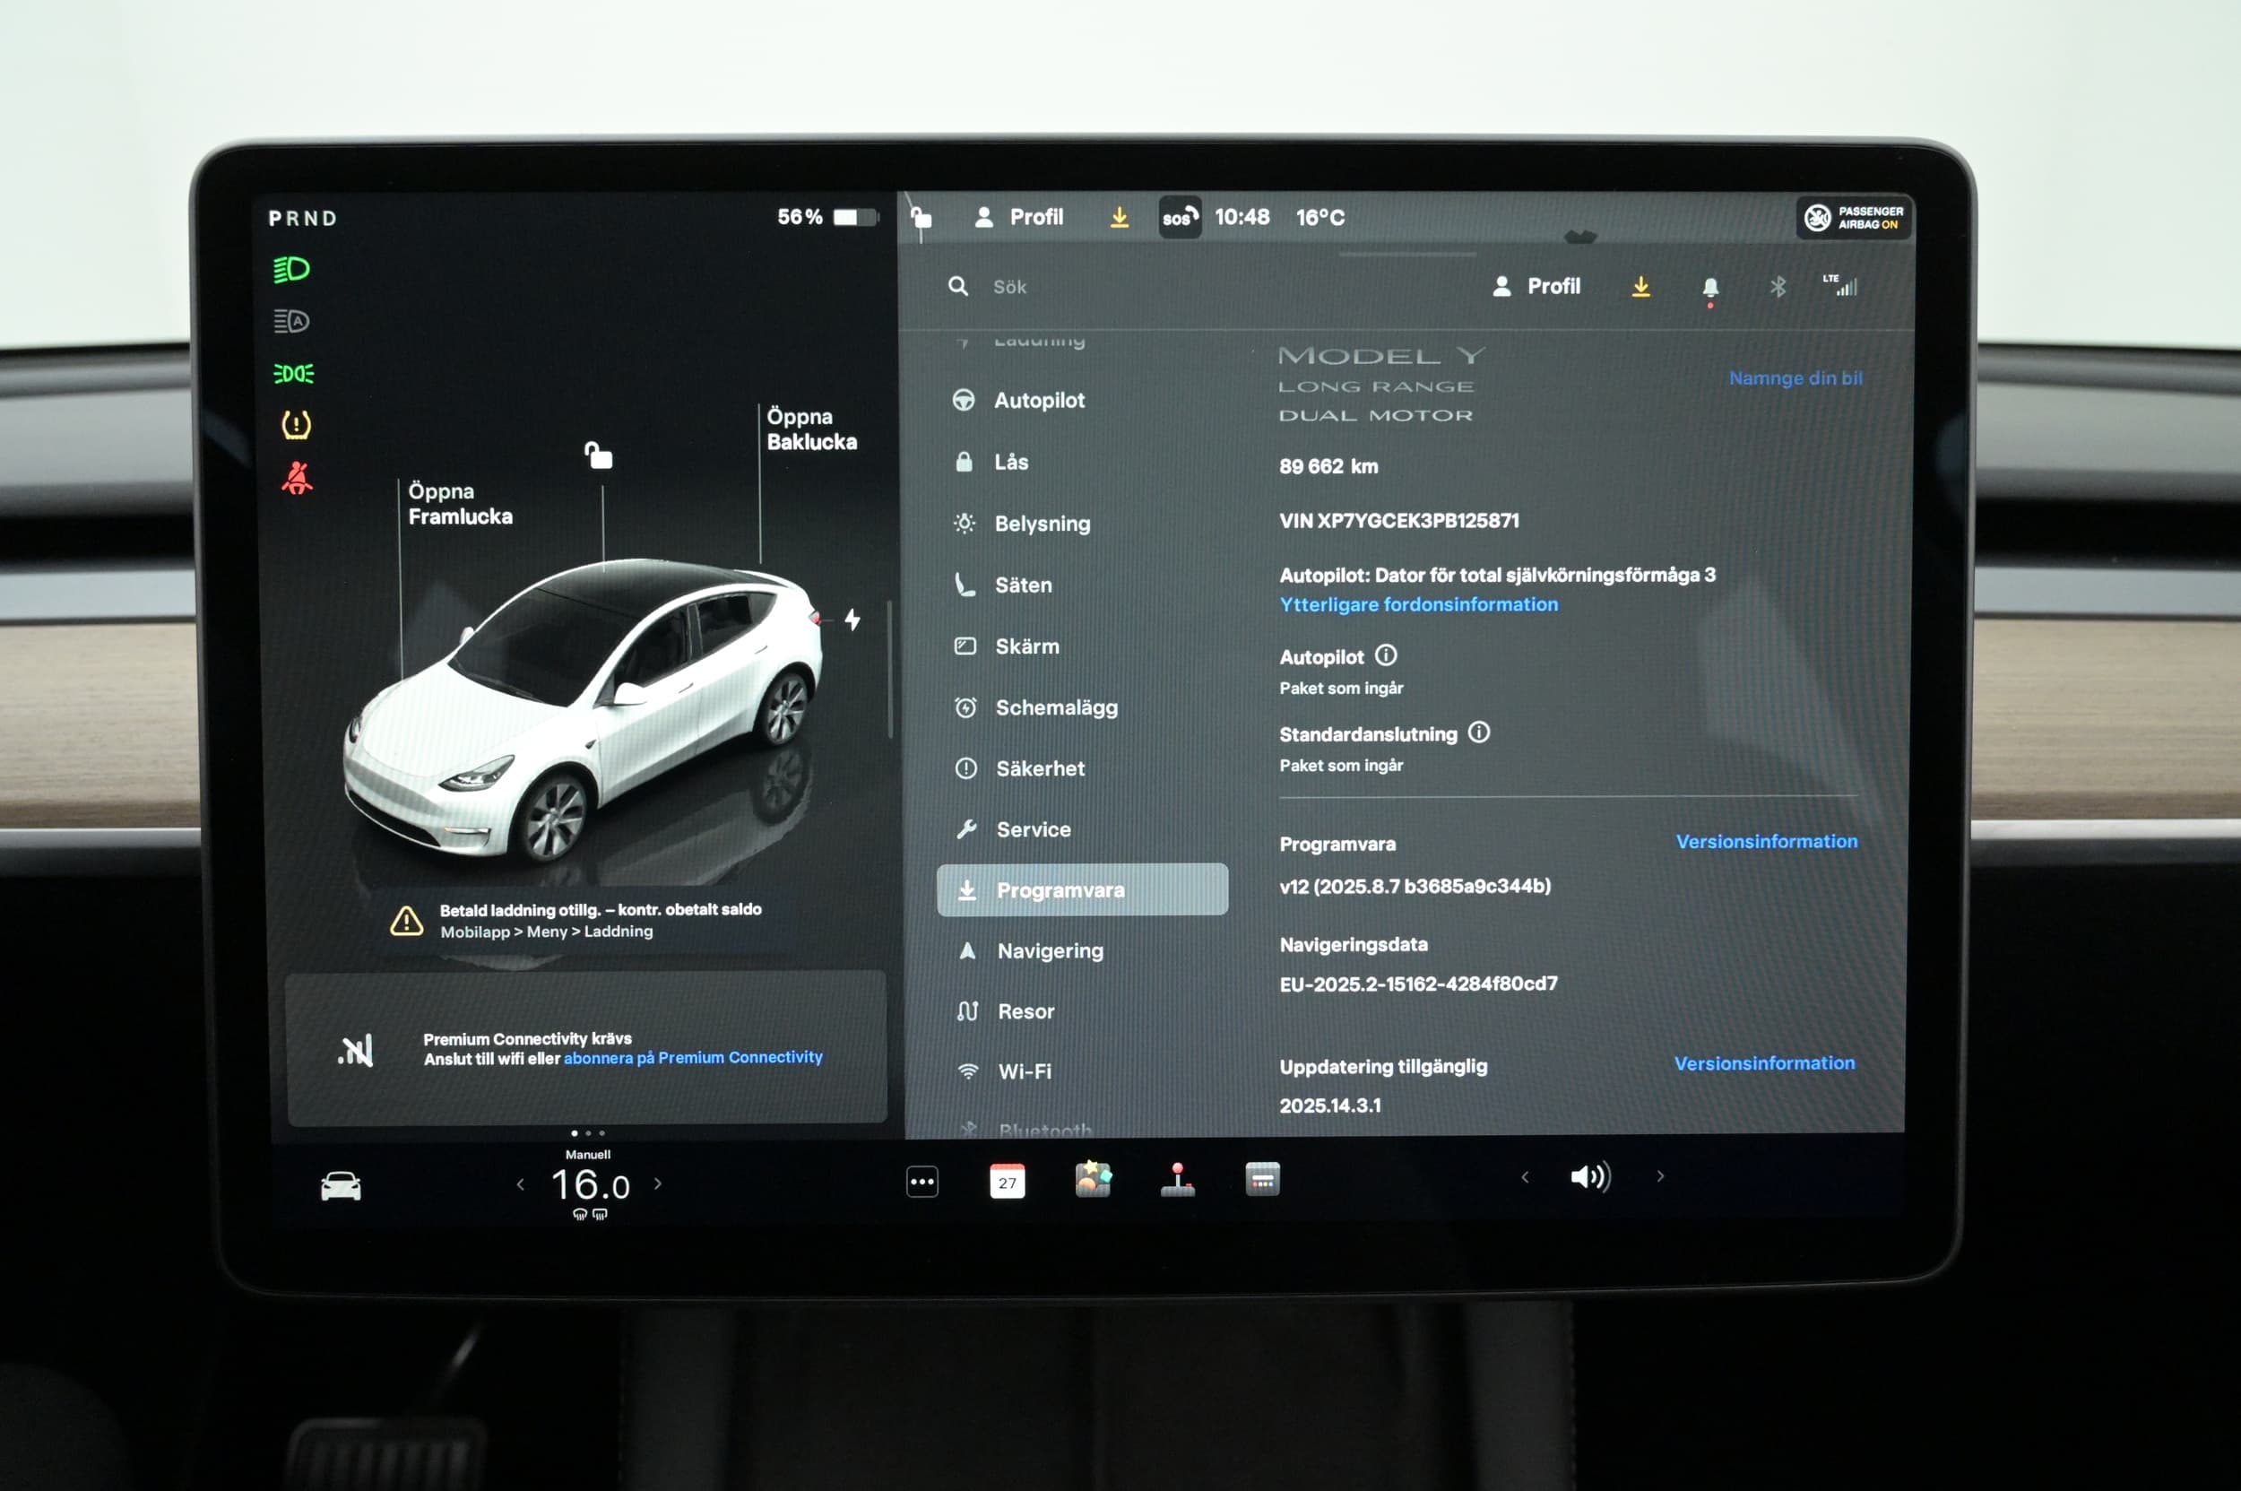Tap the VIN XP7YGCEK3PB125871 text

(1398, 521)
